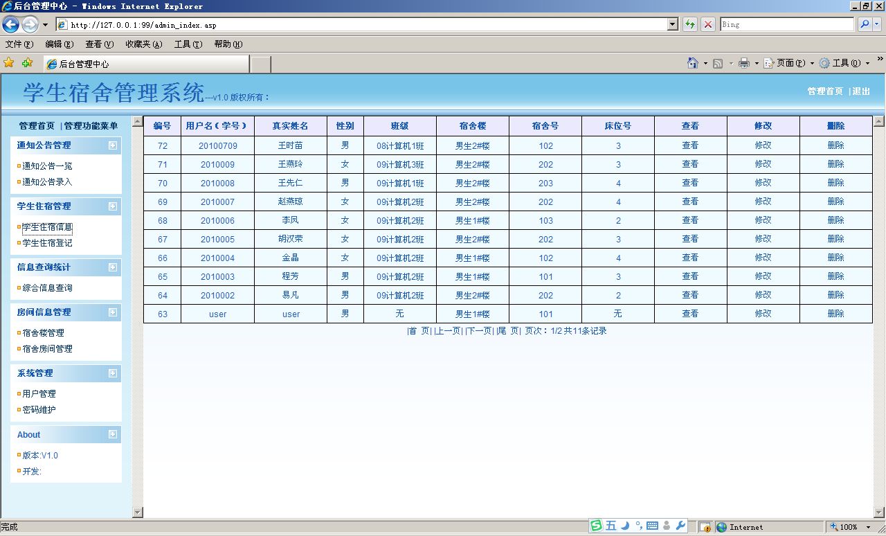Open the 综合信息查询 sidebar link
886x536 pixels.
click(47, 288)
